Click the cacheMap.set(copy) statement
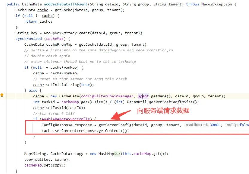Image resolution: width=249 pixels, height=174 pixels. coord(45,165)
